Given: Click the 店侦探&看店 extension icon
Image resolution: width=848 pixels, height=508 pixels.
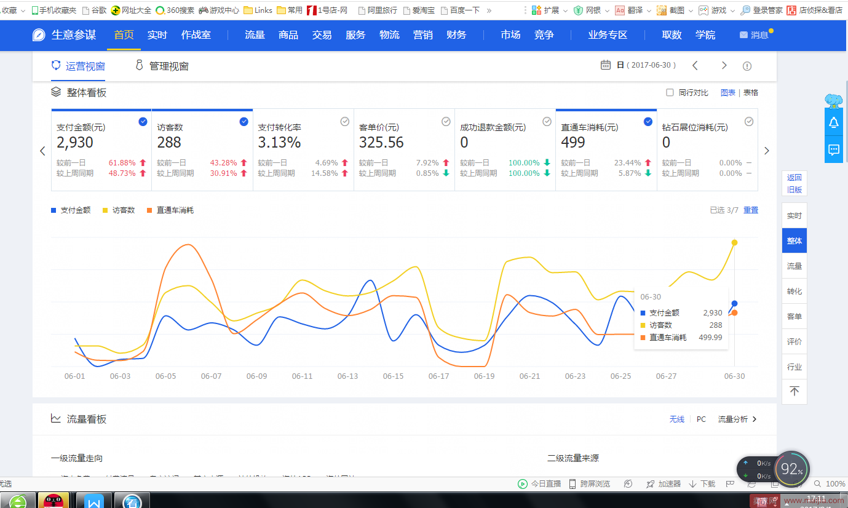Looking at the screenshot, I should click(791, 10).
